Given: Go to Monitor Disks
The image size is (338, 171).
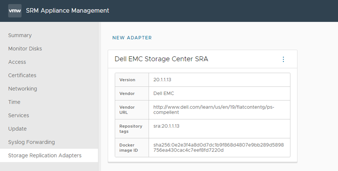Looking at the screenshot, I should [x=25, y=49].
